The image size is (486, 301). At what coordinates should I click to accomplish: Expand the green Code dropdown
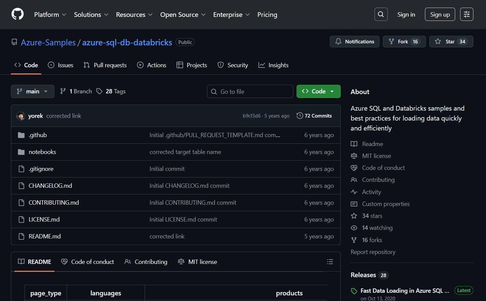pos(318,91)
